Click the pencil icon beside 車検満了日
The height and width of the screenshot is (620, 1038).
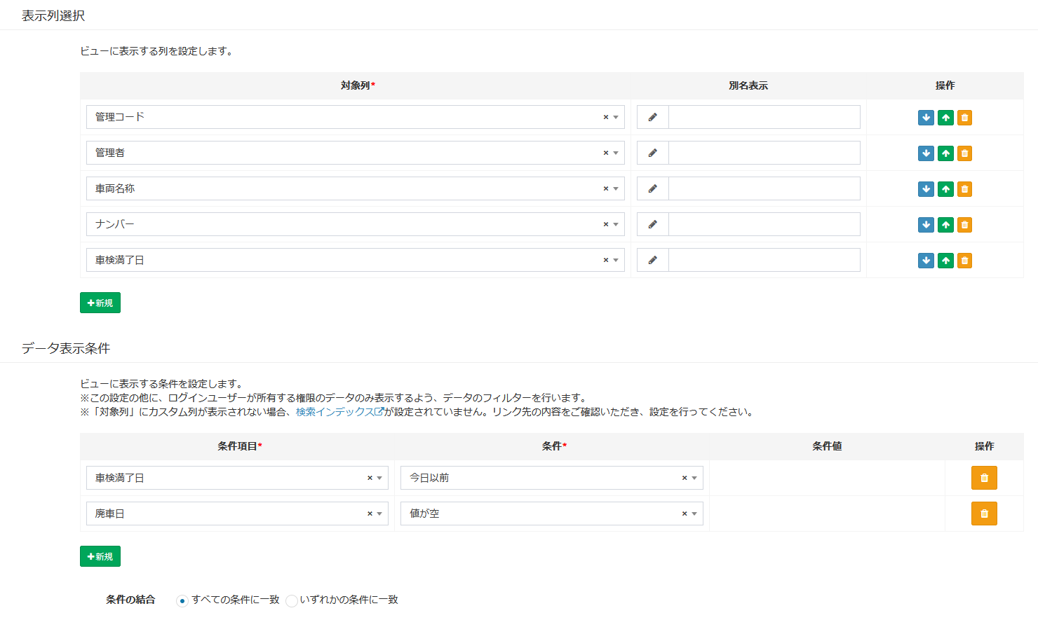coord(653,260)
